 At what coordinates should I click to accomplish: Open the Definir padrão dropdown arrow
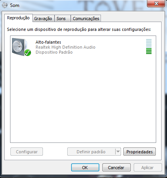tap(118, 152)
